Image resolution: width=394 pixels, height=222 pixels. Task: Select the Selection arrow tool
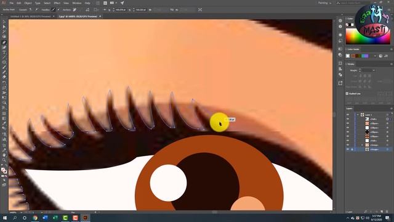4,22
